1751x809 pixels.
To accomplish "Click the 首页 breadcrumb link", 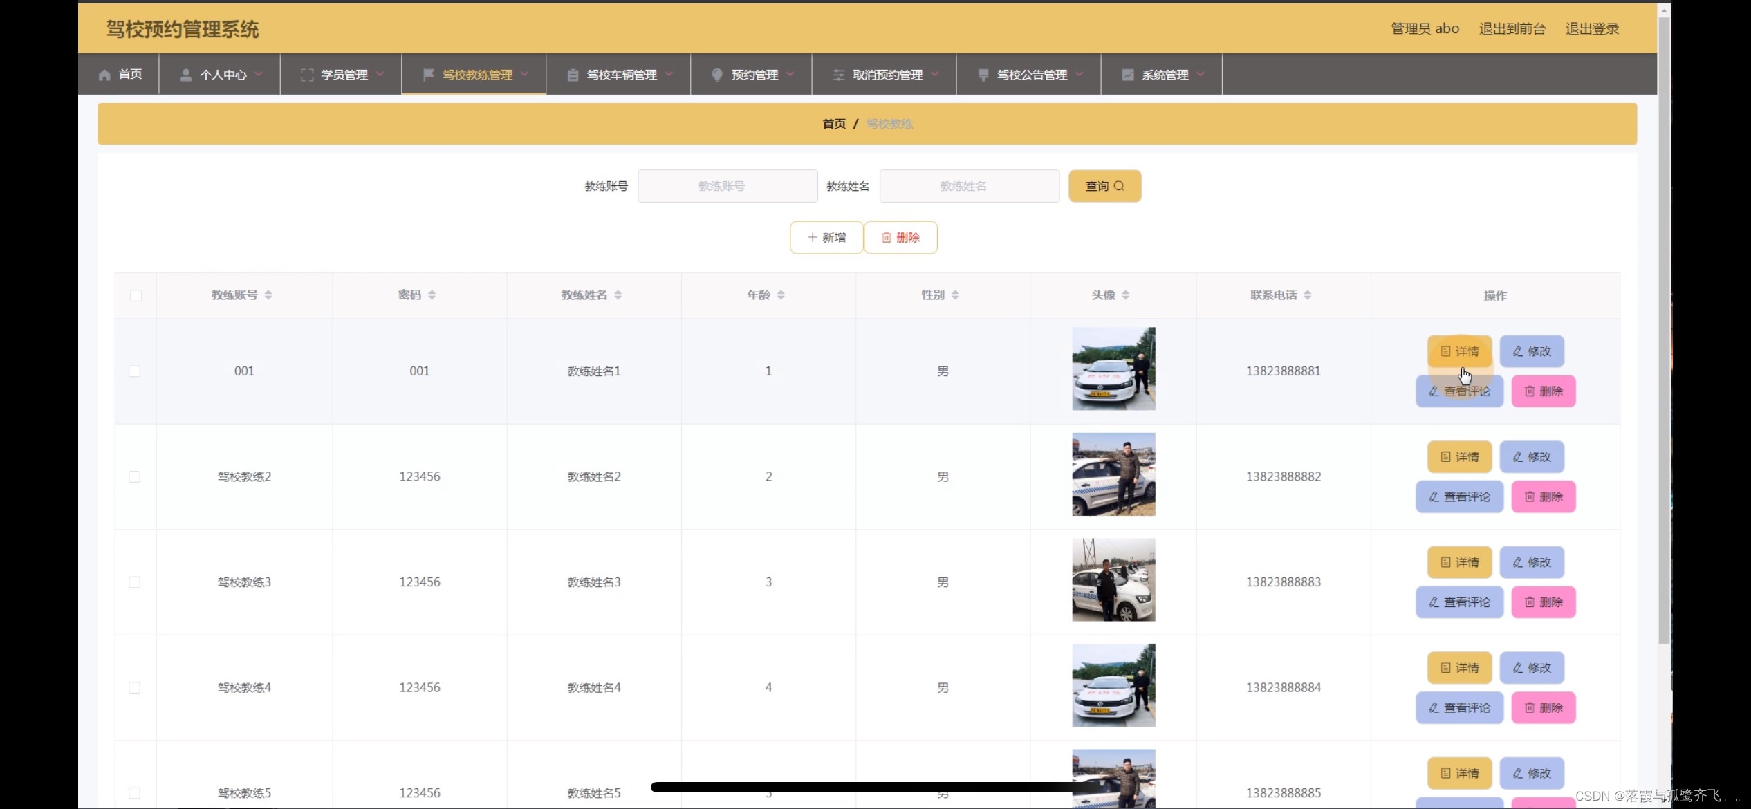I will [x=833, y=124].
